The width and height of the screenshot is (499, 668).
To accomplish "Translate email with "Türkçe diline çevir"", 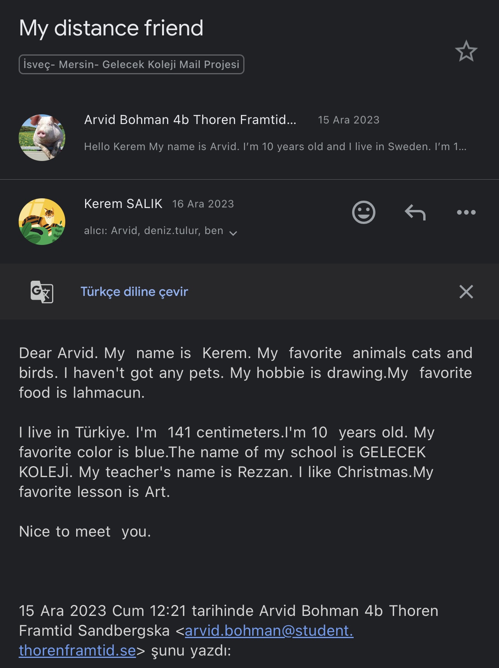I will point(134,292).
